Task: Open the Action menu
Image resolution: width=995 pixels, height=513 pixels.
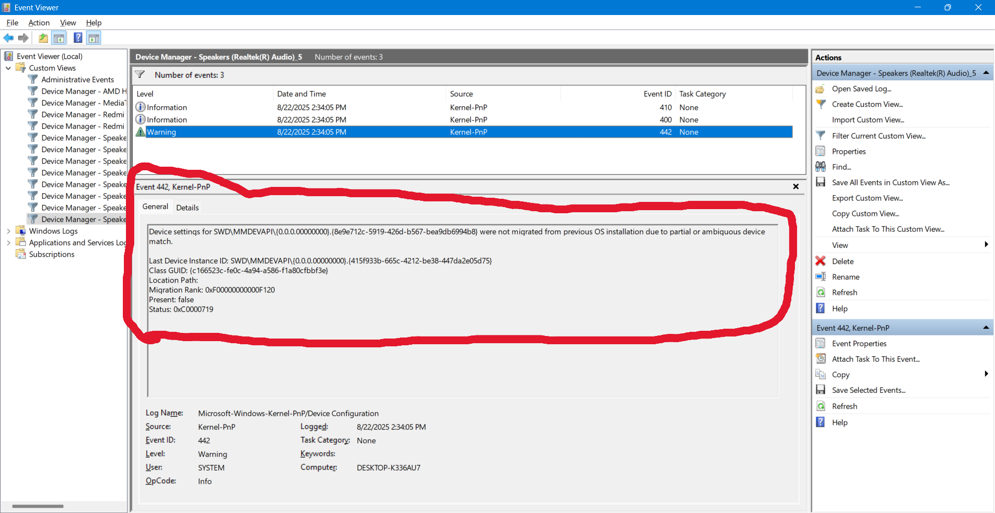Action: (x=38, y=23)
